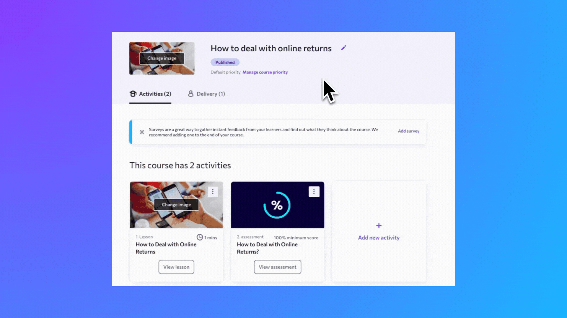This screenshot has width=567, height=318.
Task: Click the Add new activity plus button
Action: pos(379,226)
